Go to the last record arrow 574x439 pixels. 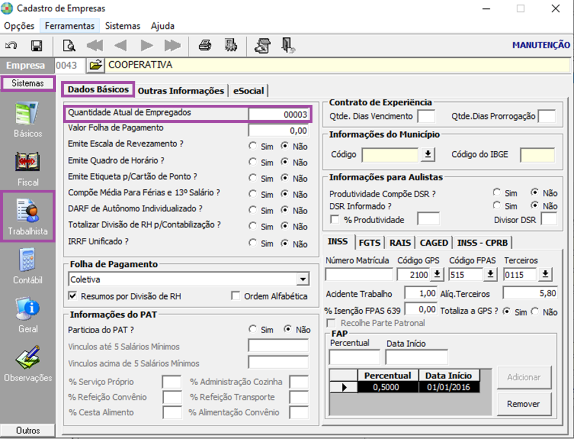pos(173,45)
